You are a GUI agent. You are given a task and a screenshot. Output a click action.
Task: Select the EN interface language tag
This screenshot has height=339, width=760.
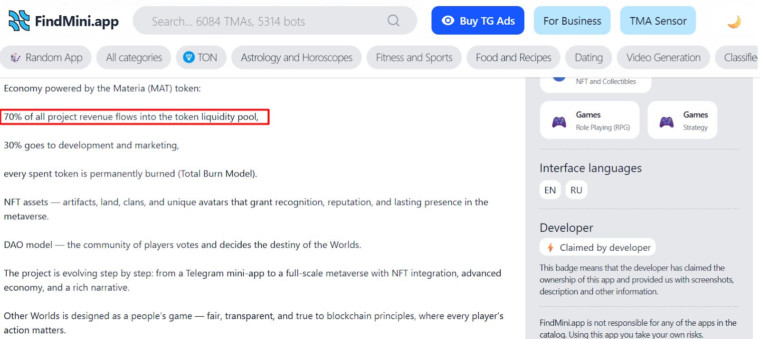pos(550,190)
